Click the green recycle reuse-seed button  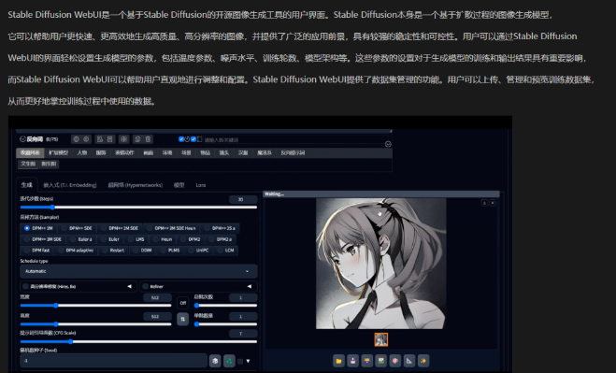[x=229, y=361]
